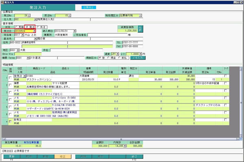This screenshot has width=244, height=162.
Task: Open the 発注日 date dropdown
Action: [x=34, y=31]
